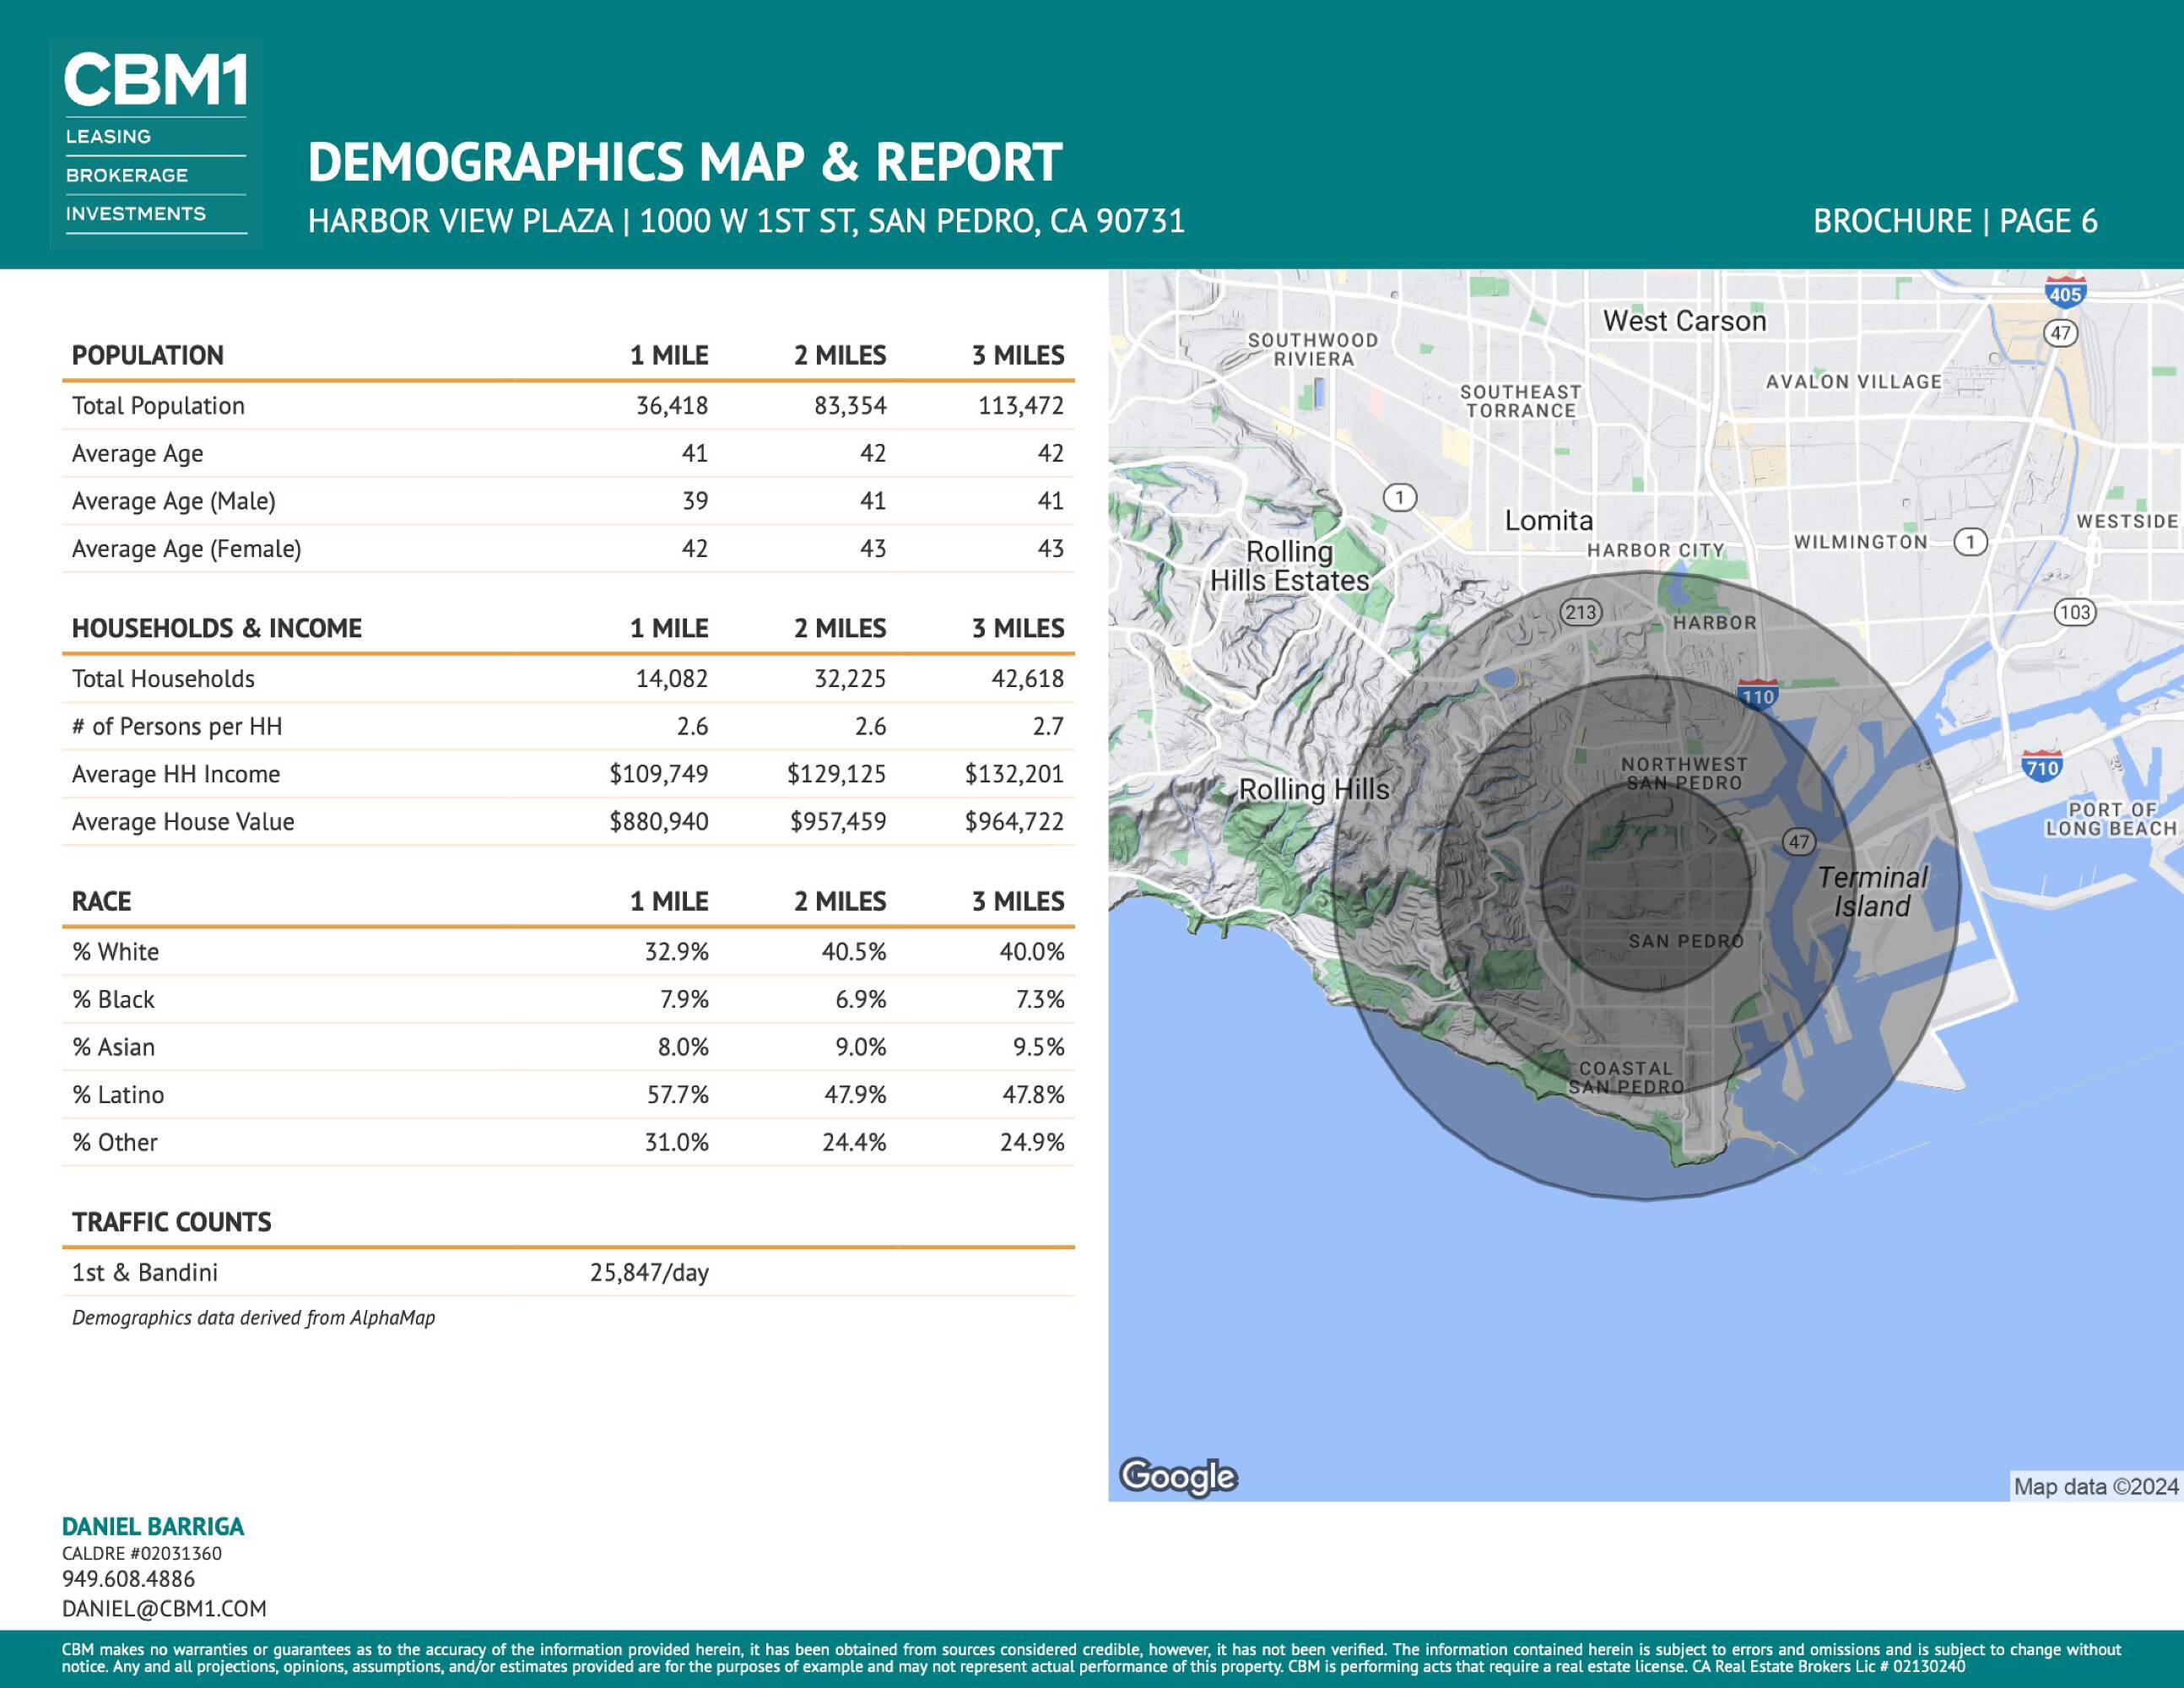
Task: Click the Route 103 map marker
Action: (2075, 612)
